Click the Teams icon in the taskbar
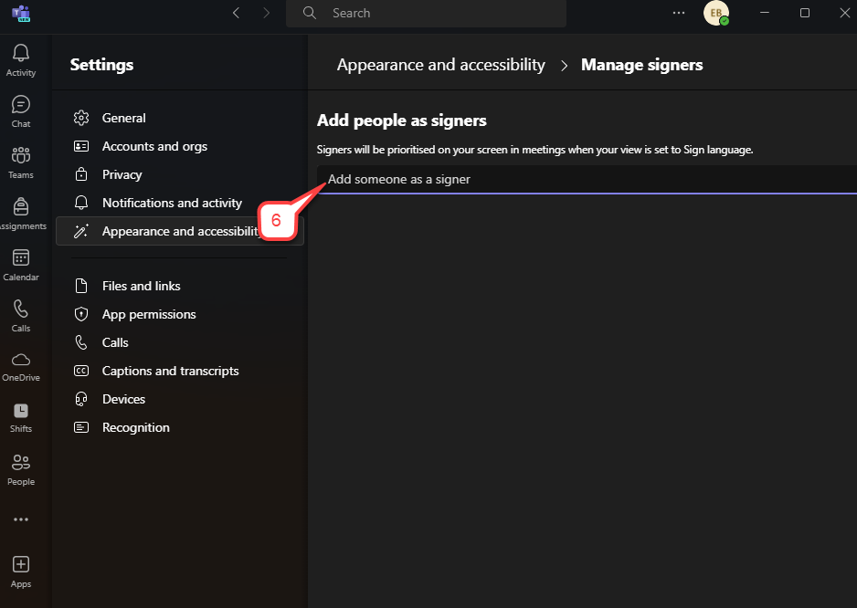This screenshot has height=608, width=857. (22, 14)
